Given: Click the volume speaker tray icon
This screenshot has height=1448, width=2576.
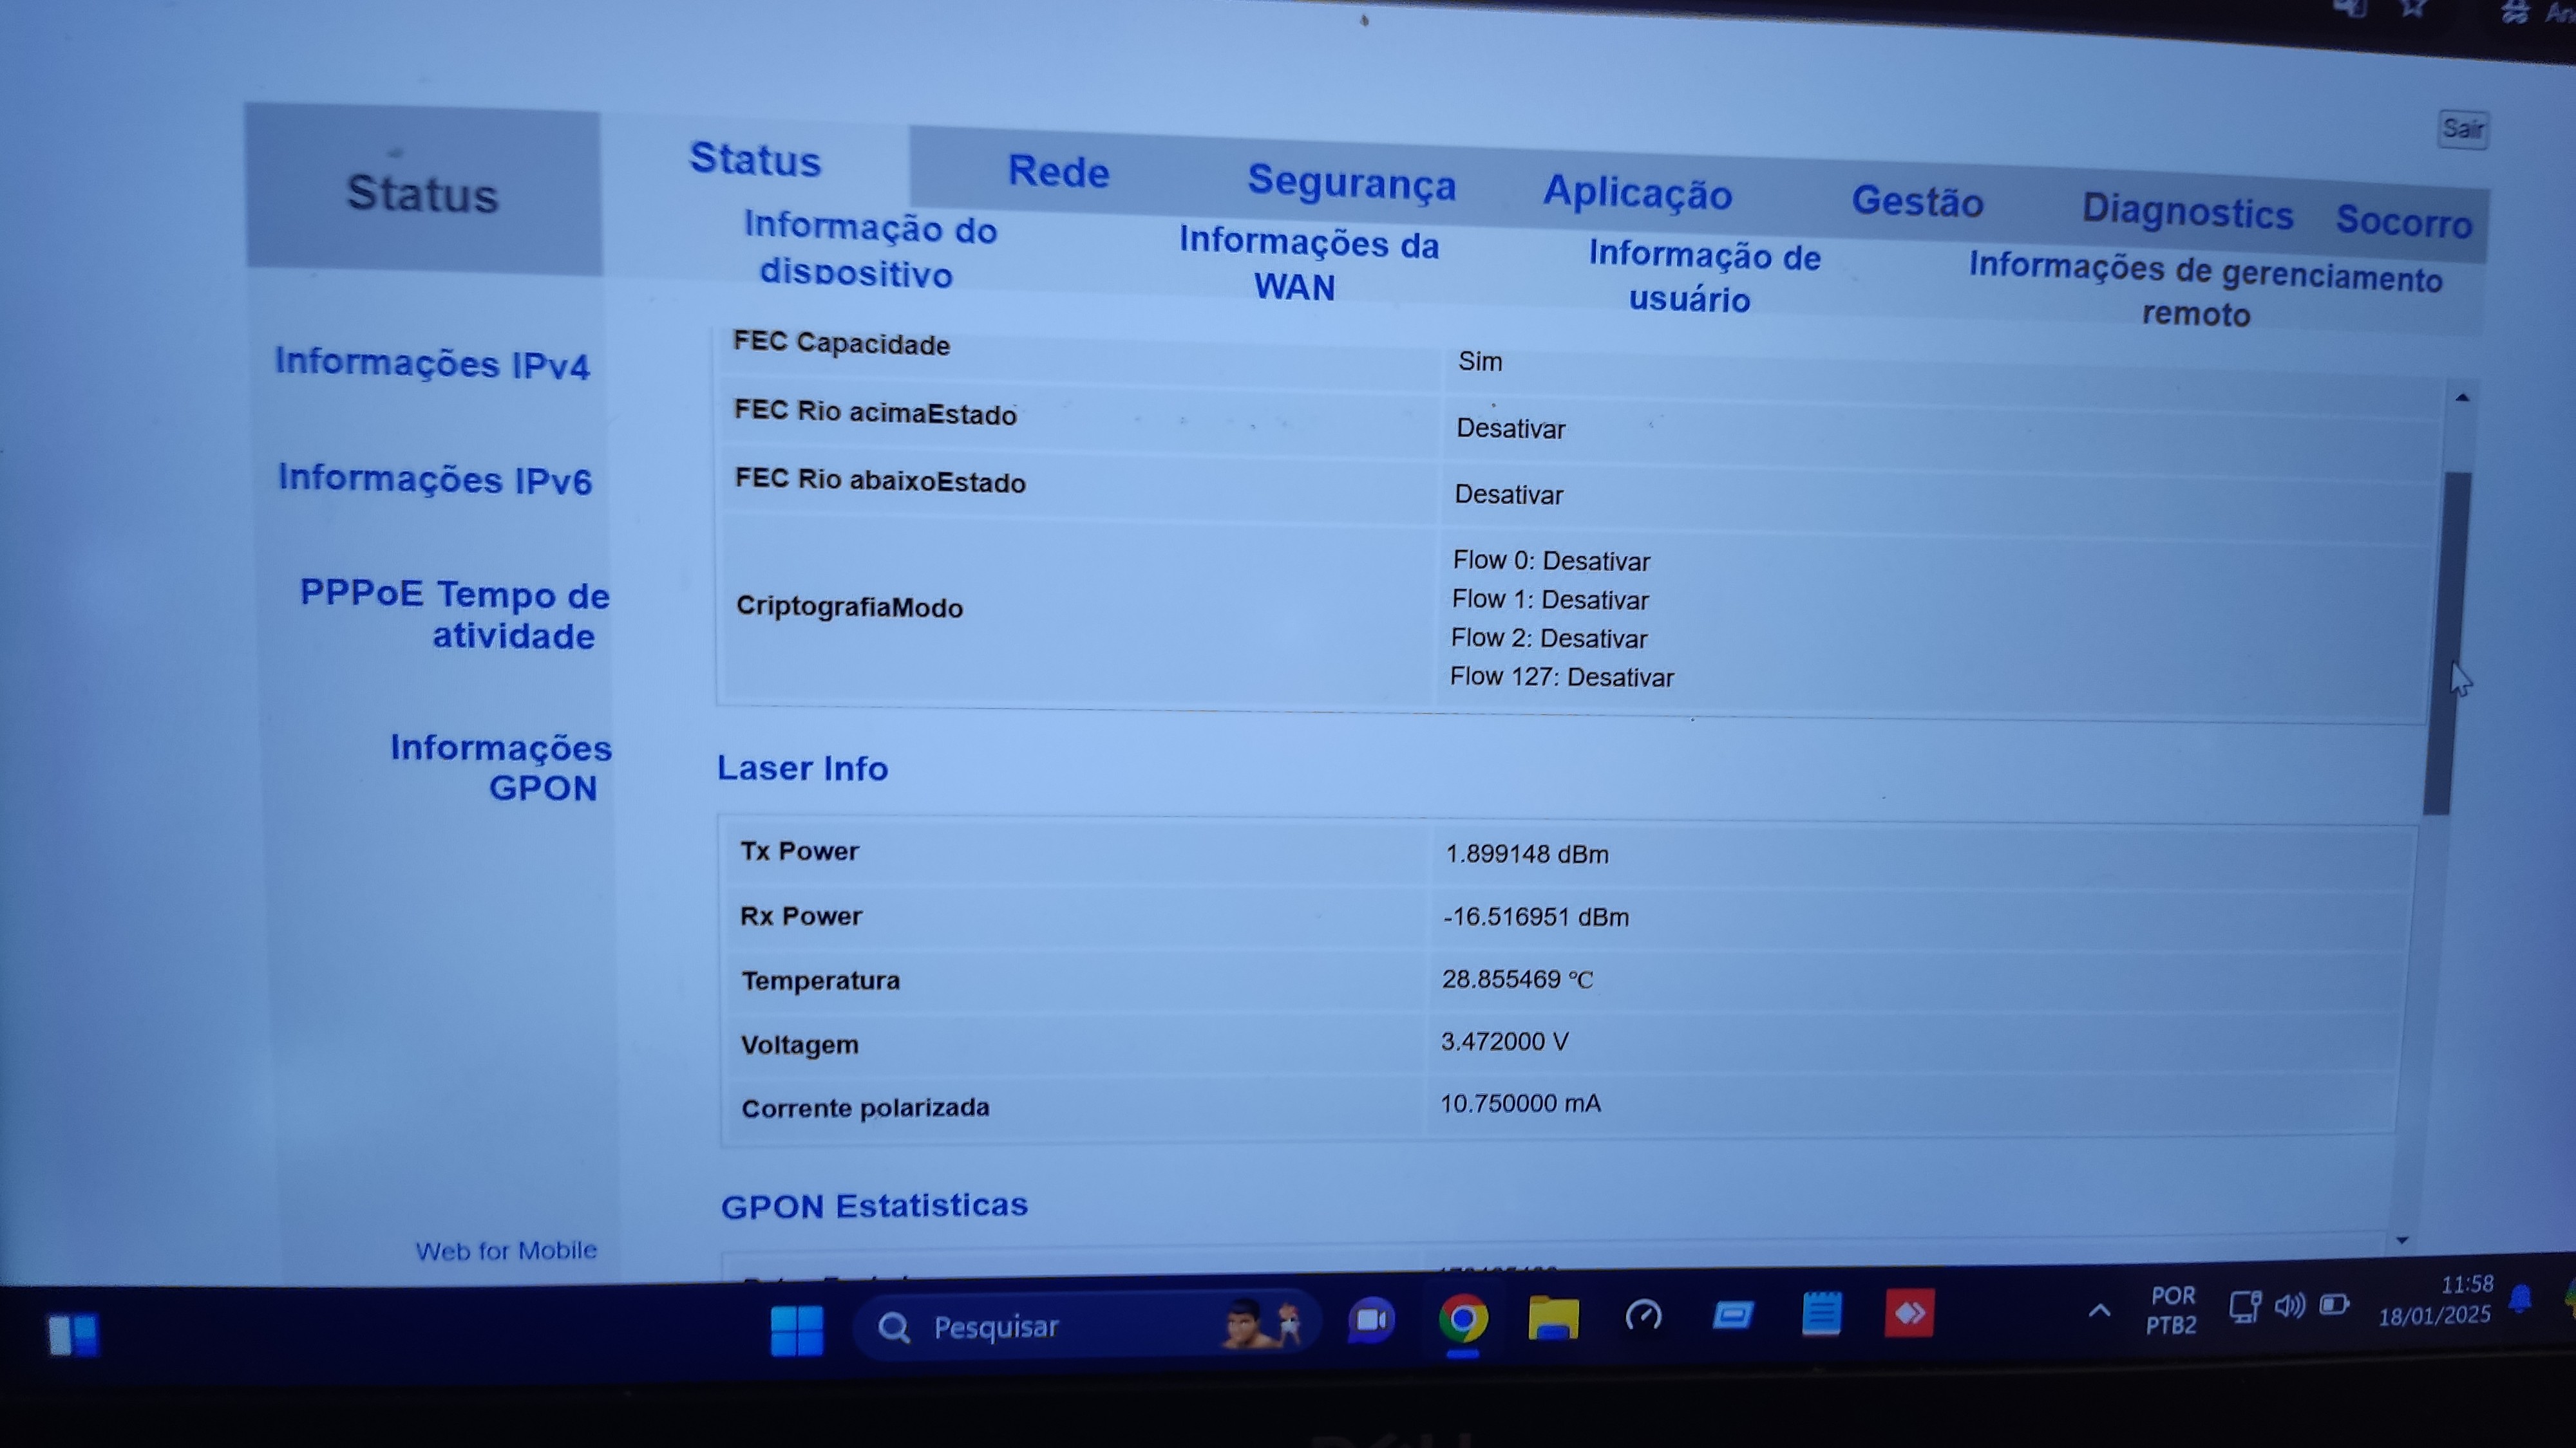Looking at the screenshot, I should click(2289, 1305).
